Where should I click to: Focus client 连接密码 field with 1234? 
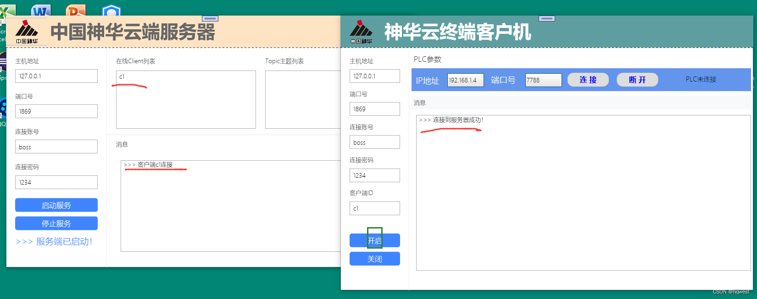[x=375, y=175]
